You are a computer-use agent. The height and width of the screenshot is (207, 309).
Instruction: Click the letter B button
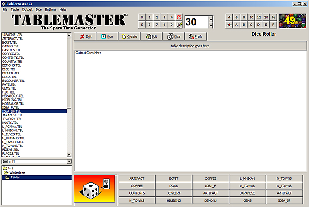(244, 25)
